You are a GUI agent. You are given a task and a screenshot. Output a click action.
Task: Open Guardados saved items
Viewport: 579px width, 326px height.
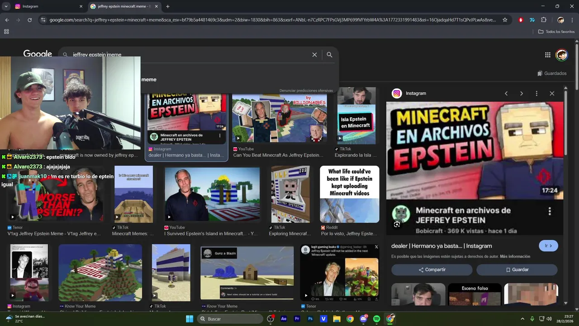552,73
